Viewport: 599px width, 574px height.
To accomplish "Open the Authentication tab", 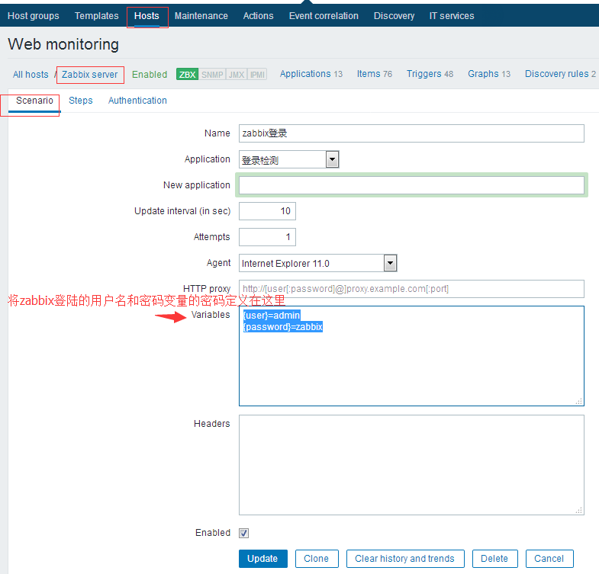I will [x=137, y=101].
